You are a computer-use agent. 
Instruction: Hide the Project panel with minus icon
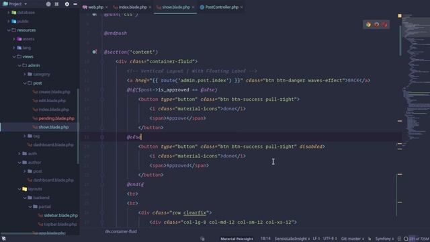(x=75, y=4)
